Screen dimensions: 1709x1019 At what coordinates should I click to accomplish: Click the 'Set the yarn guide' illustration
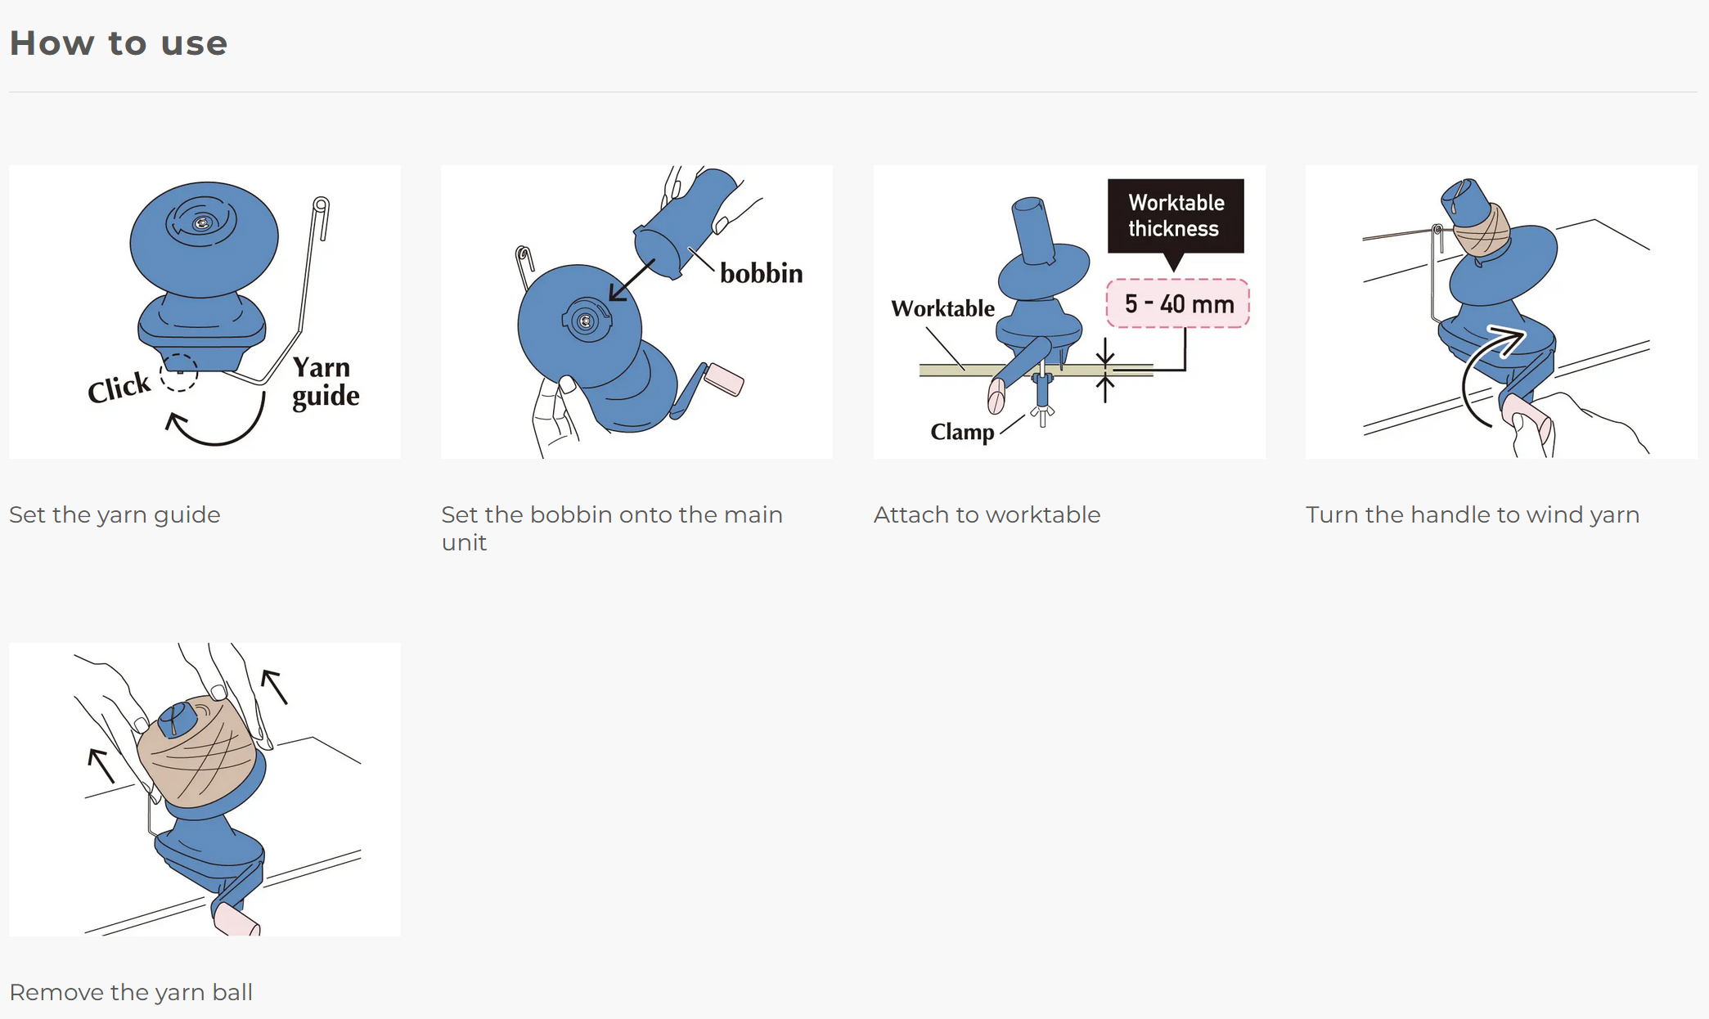pos(205,311)
